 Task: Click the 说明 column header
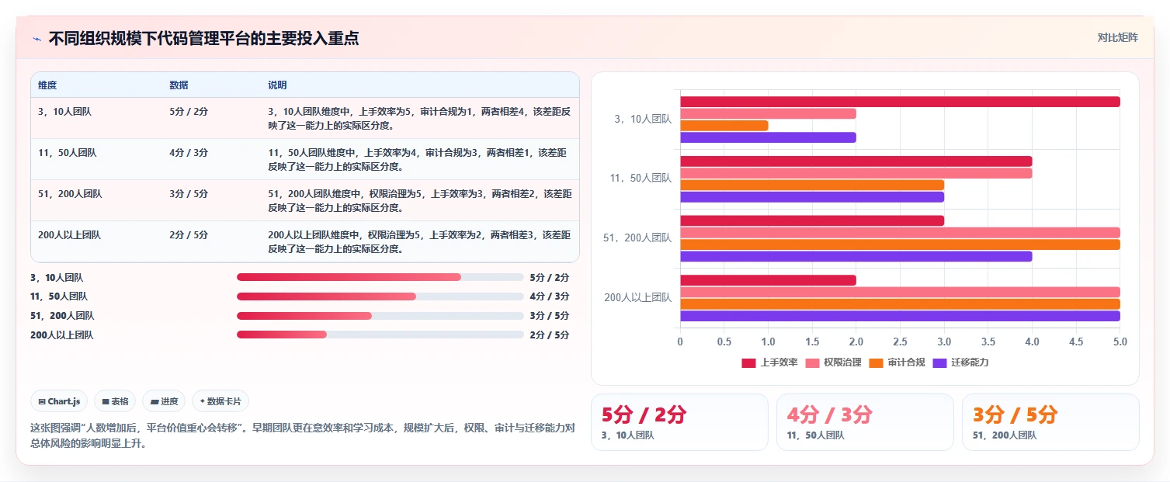coord(420,85)
